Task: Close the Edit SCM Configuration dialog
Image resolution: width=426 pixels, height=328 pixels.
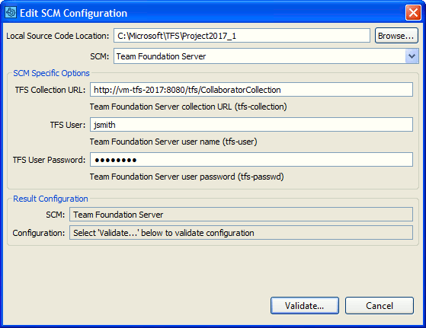Action: pyautogui.click(x=413, y=12)
